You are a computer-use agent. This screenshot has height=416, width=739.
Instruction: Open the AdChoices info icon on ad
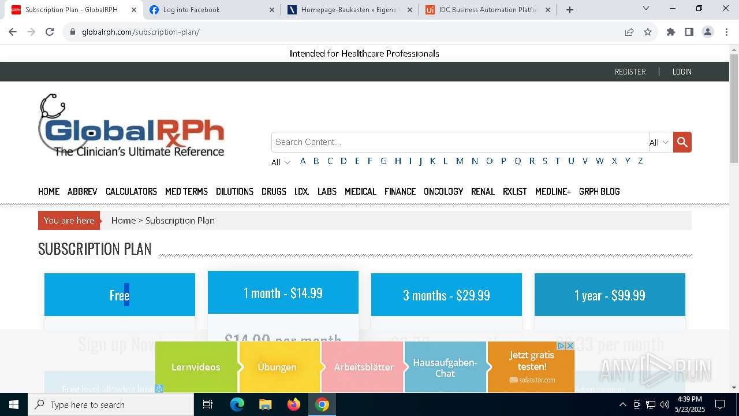click(561, 346)
